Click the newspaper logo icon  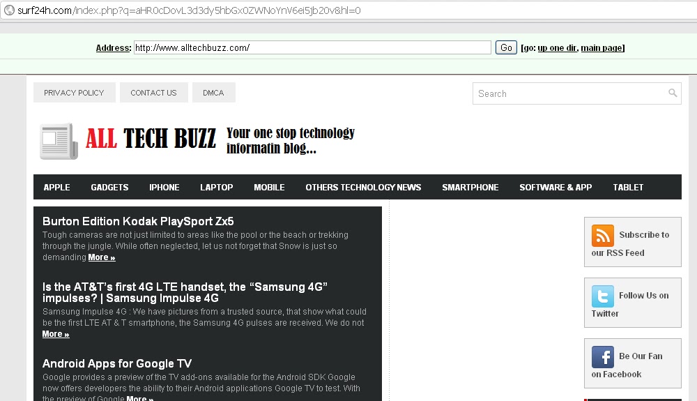[59, 142]
